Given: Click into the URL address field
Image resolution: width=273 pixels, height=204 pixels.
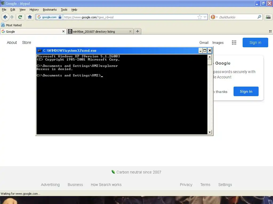Looking at the screenshot, I should [x=130, y=17].
